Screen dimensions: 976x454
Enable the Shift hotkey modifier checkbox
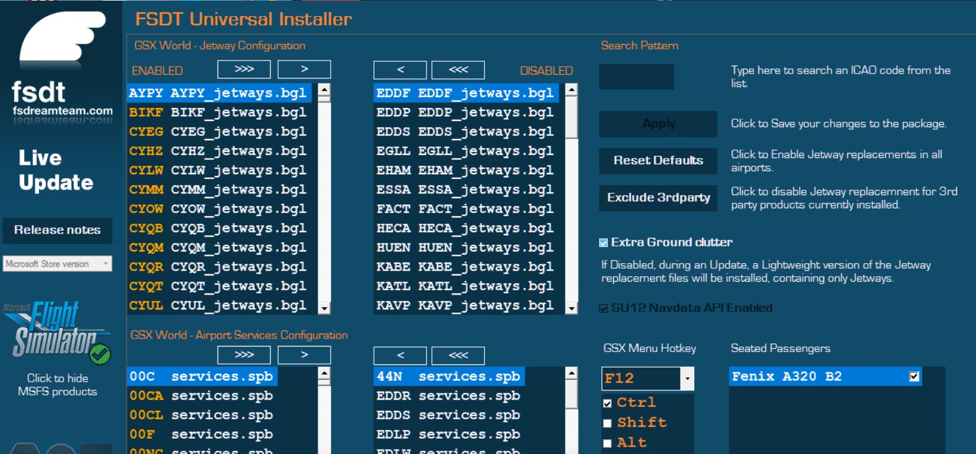pyautogui.click(x=608, y=423)
